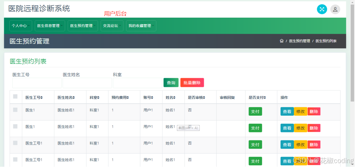Sort table by 医生工号 column arrows
This screenshot has width=355, height=167.
(41, 98)
